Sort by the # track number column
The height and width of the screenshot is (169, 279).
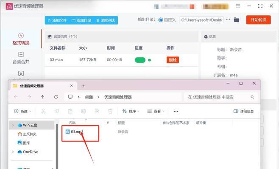(108, 123)
